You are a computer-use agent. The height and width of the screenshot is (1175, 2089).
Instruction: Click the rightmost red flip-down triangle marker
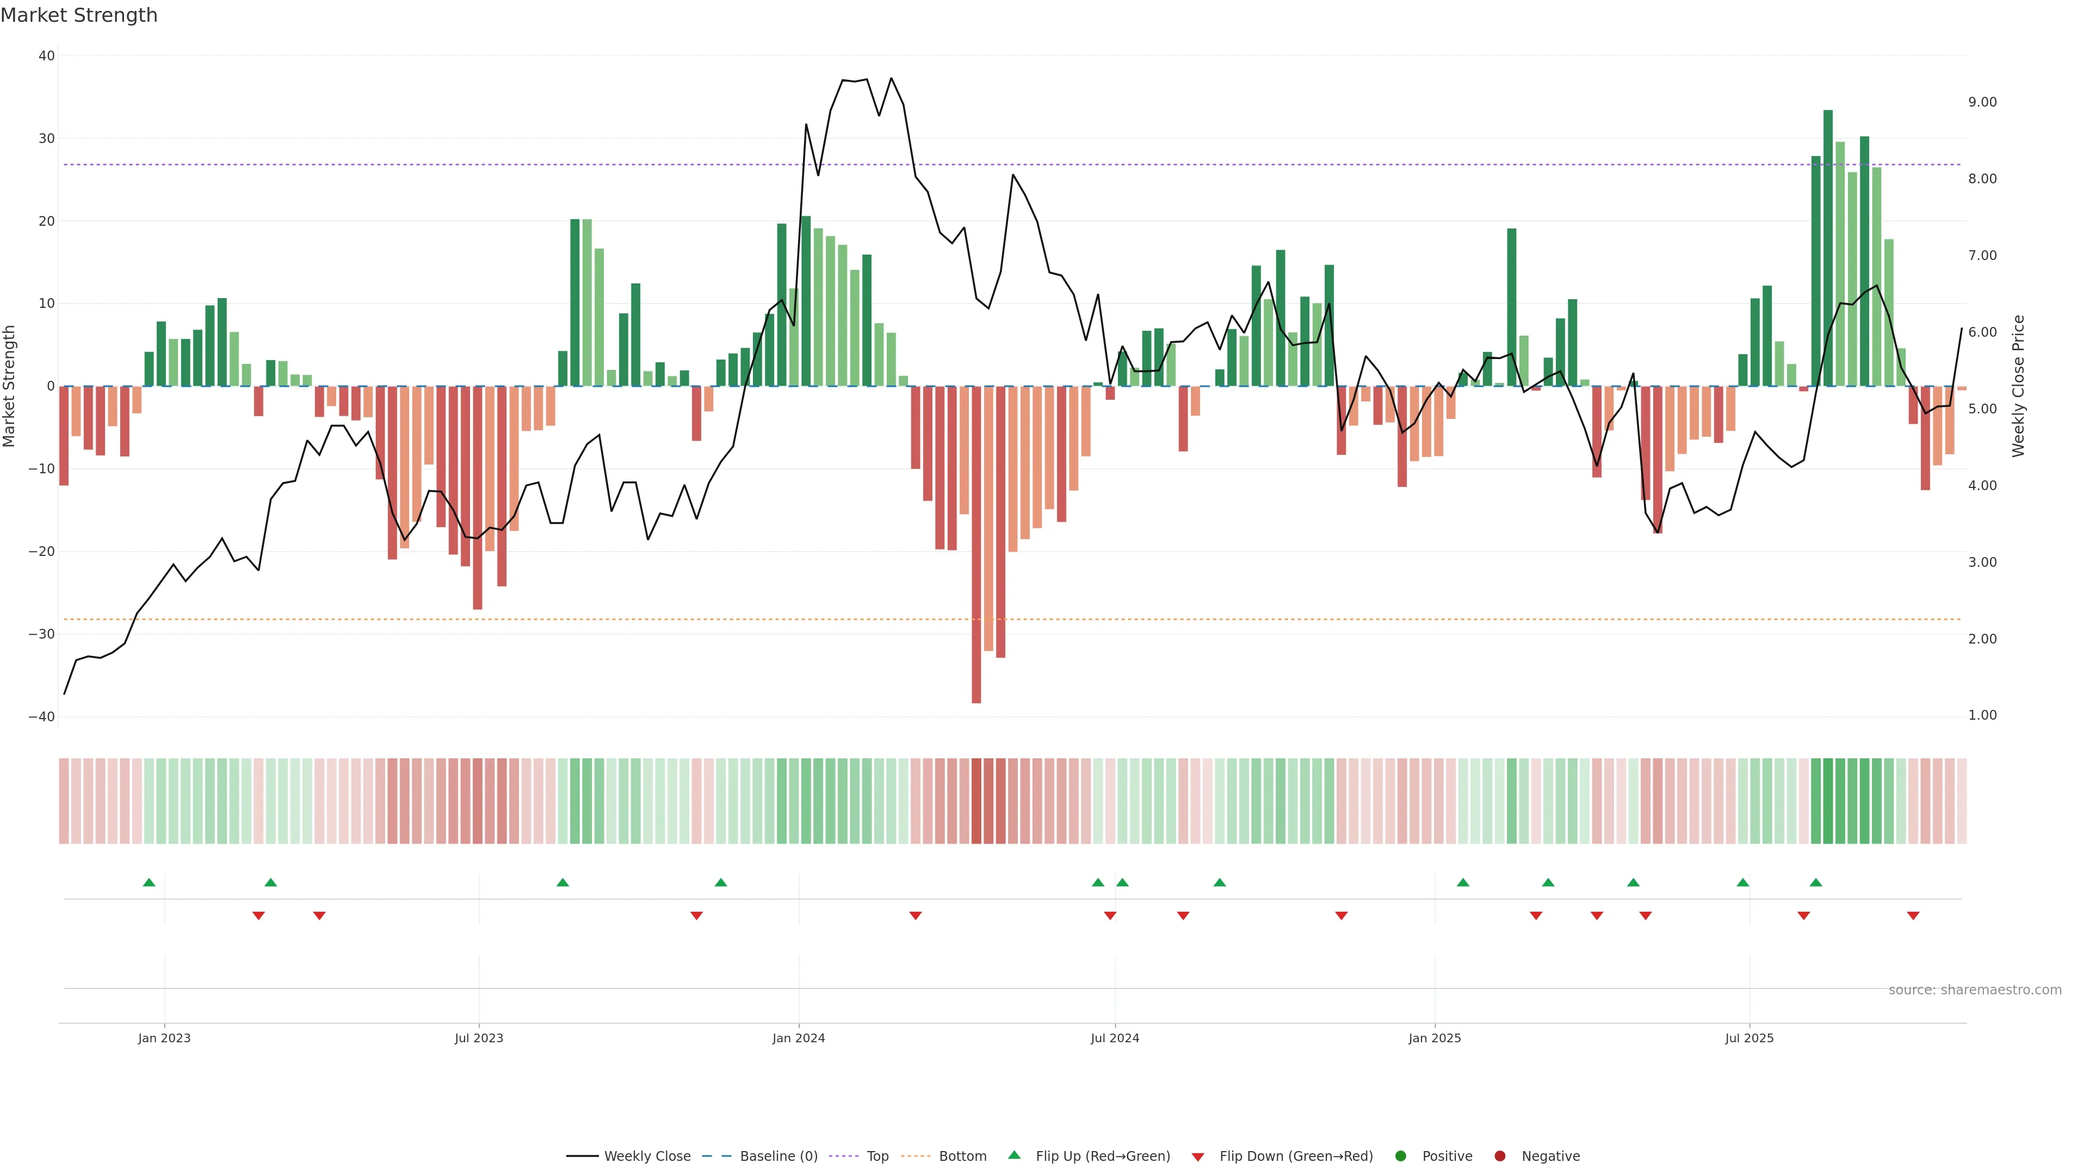point(1913,916)
